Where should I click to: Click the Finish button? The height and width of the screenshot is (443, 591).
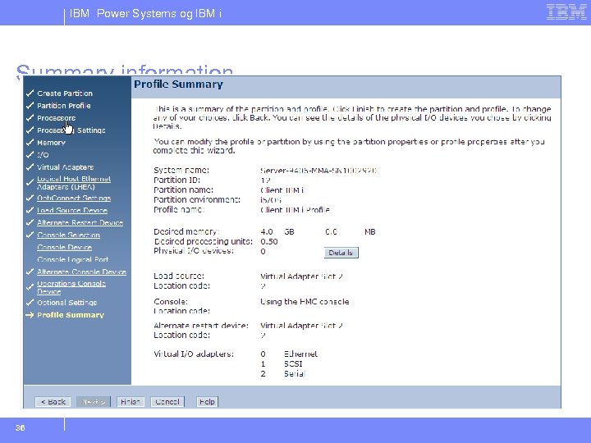(131, 401)
